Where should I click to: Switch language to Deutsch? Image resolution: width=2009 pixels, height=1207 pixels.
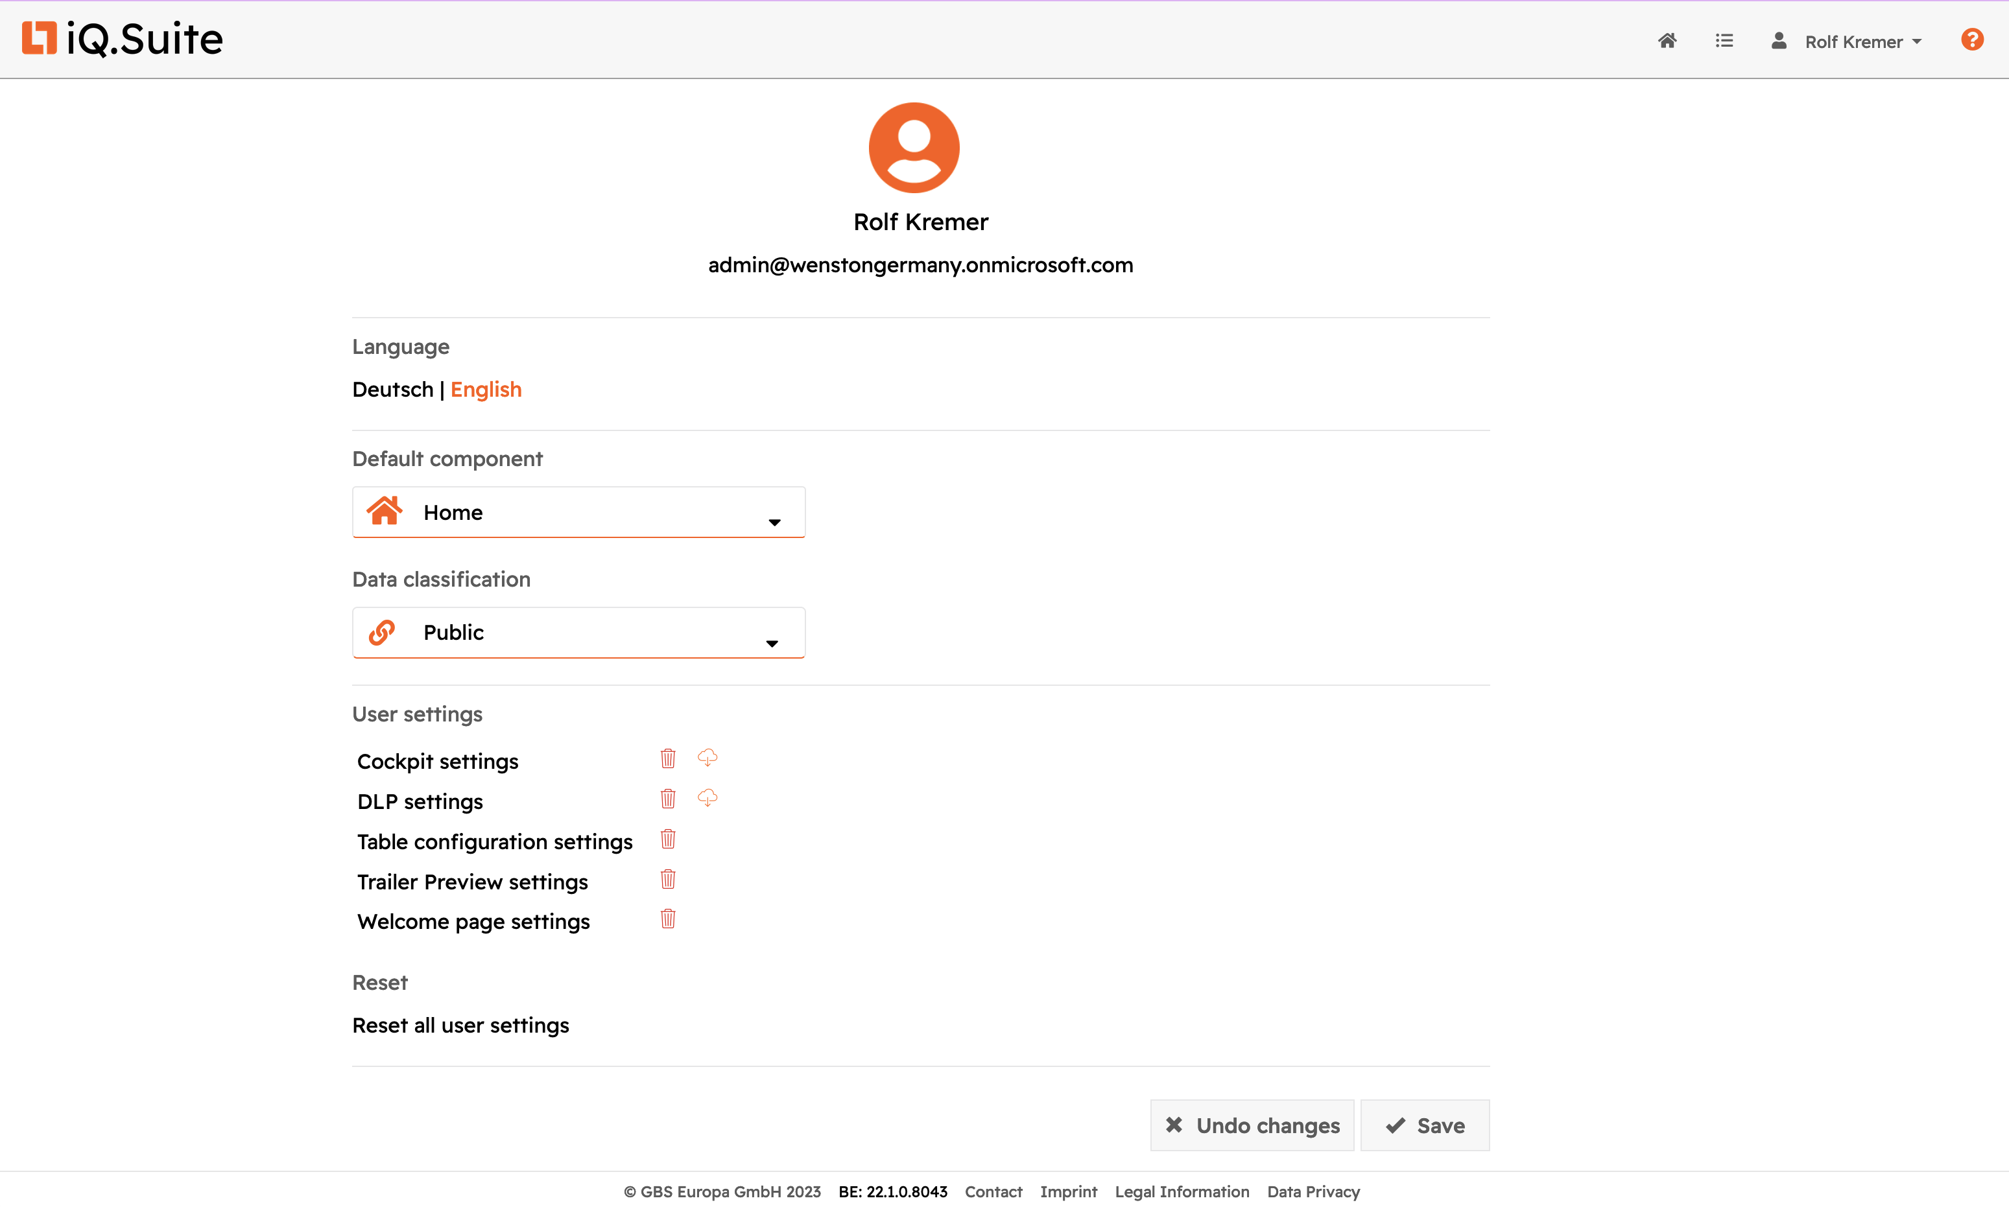point(393,390)
